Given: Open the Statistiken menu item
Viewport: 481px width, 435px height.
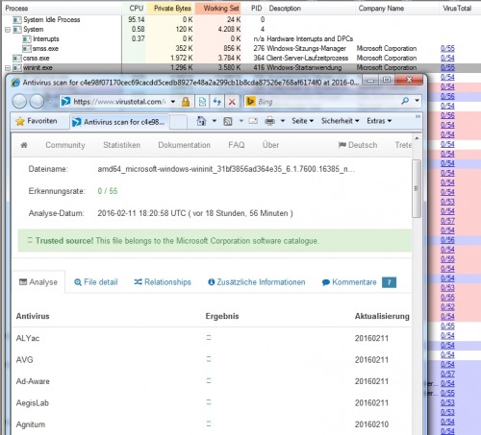Looking at the screenshot, I should click(121, 145).
